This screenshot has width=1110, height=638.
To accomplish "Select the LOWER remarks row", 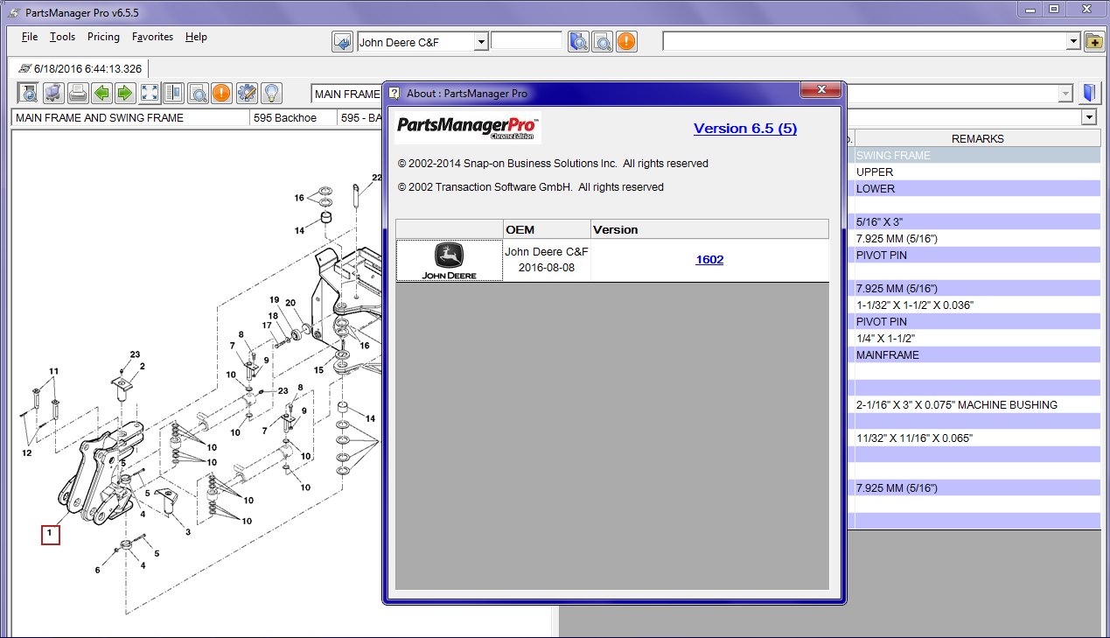I will [x=977, y=188].
